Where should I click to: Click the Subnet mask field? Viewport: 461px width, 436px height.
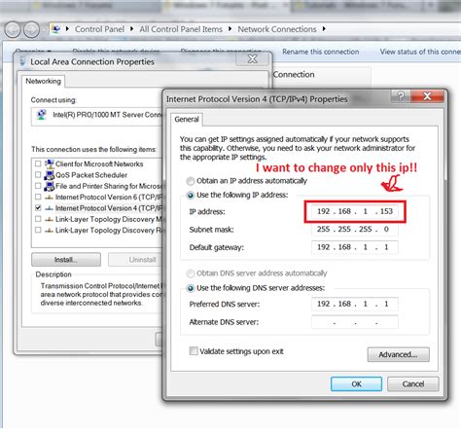coord(355,230)
